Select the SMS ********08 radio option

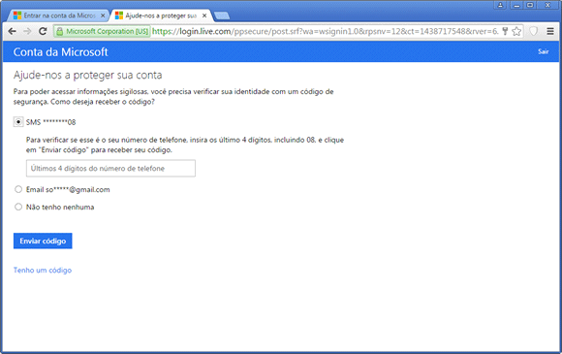click(18, 122)
